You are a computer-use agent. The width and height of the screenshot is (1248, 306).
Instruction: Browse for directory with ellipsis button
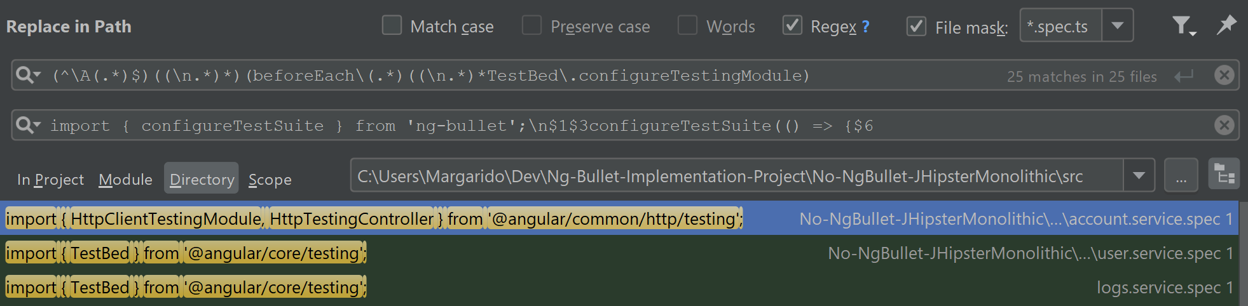(1181, 175)
